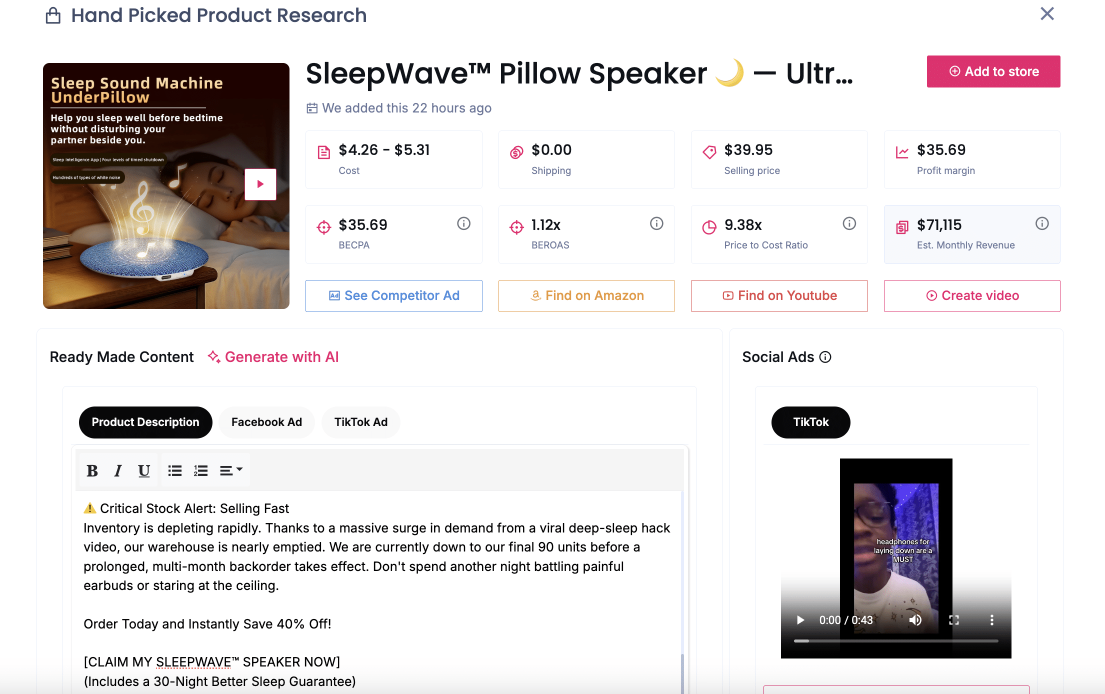The image size is (1105, 694).
Task: Switch to the TikTok Ad tab
Action: pyautogui.click(x=360, y=422)
